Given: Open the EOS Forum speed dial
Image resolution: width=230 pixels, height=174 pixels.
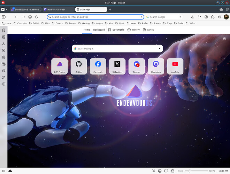Looking at the screenshot, I should coord(59,66).
